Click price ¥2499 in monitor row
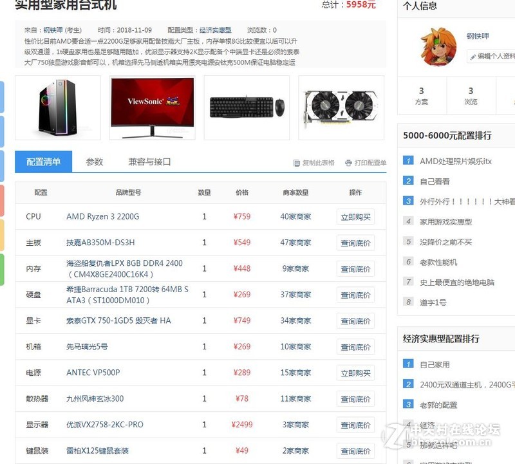This screenshot has width=515, height=464. [242, 425]
